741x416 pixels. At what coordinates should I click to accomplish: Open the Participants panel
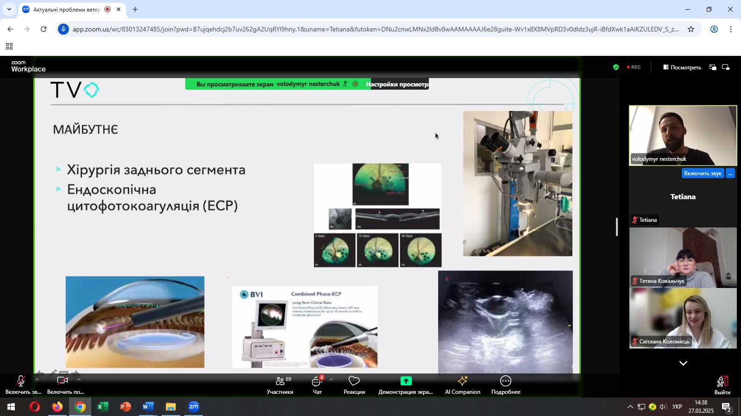pyautogui.click(x=280, y=385)
